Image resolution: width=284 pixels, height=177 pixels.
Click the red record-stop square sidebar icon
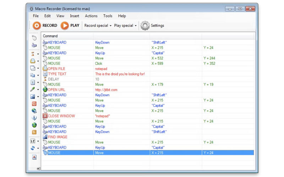34,104
